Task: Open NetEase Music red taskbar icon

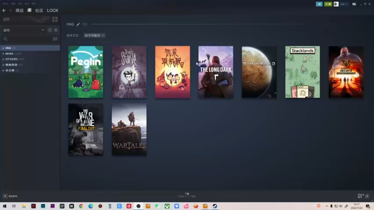Action: [x=129, y=206]
